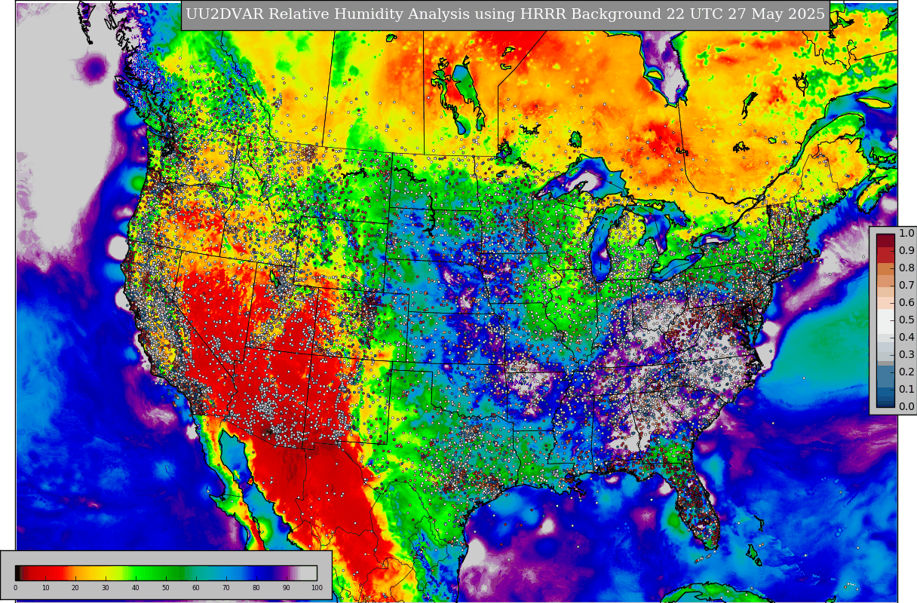Click the 0.3 label on the vertical colorbar

click(906, 355)
